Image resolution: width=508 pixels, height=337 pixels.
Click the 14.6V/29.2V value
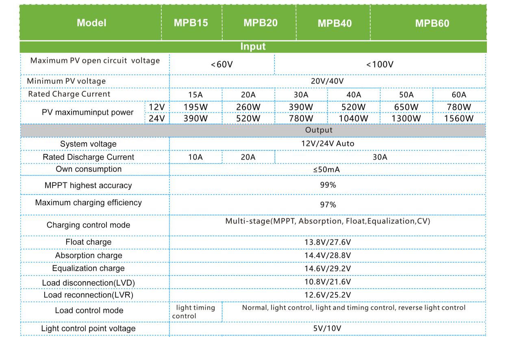(x=328, y=269)
